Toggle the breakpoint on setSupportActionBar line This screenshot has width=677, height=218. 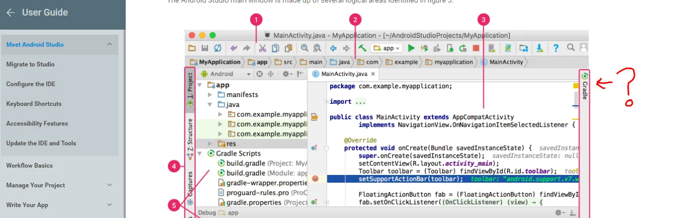tap(315, 179)
